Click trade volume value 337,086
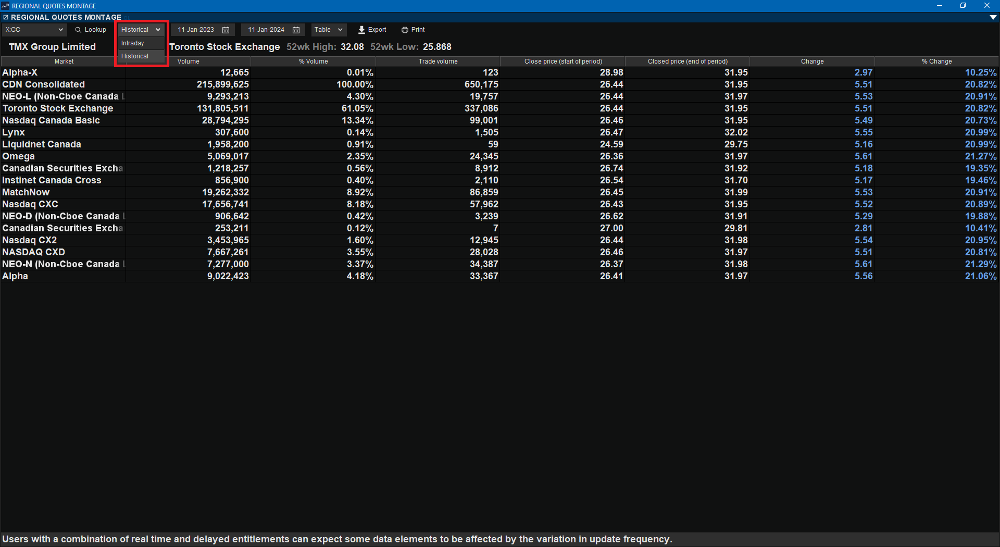The width and height of the screenshot is (1000, 547). pos(481,108)
